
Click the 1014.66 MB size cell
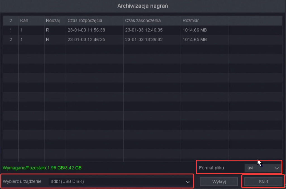coord(195,30)
